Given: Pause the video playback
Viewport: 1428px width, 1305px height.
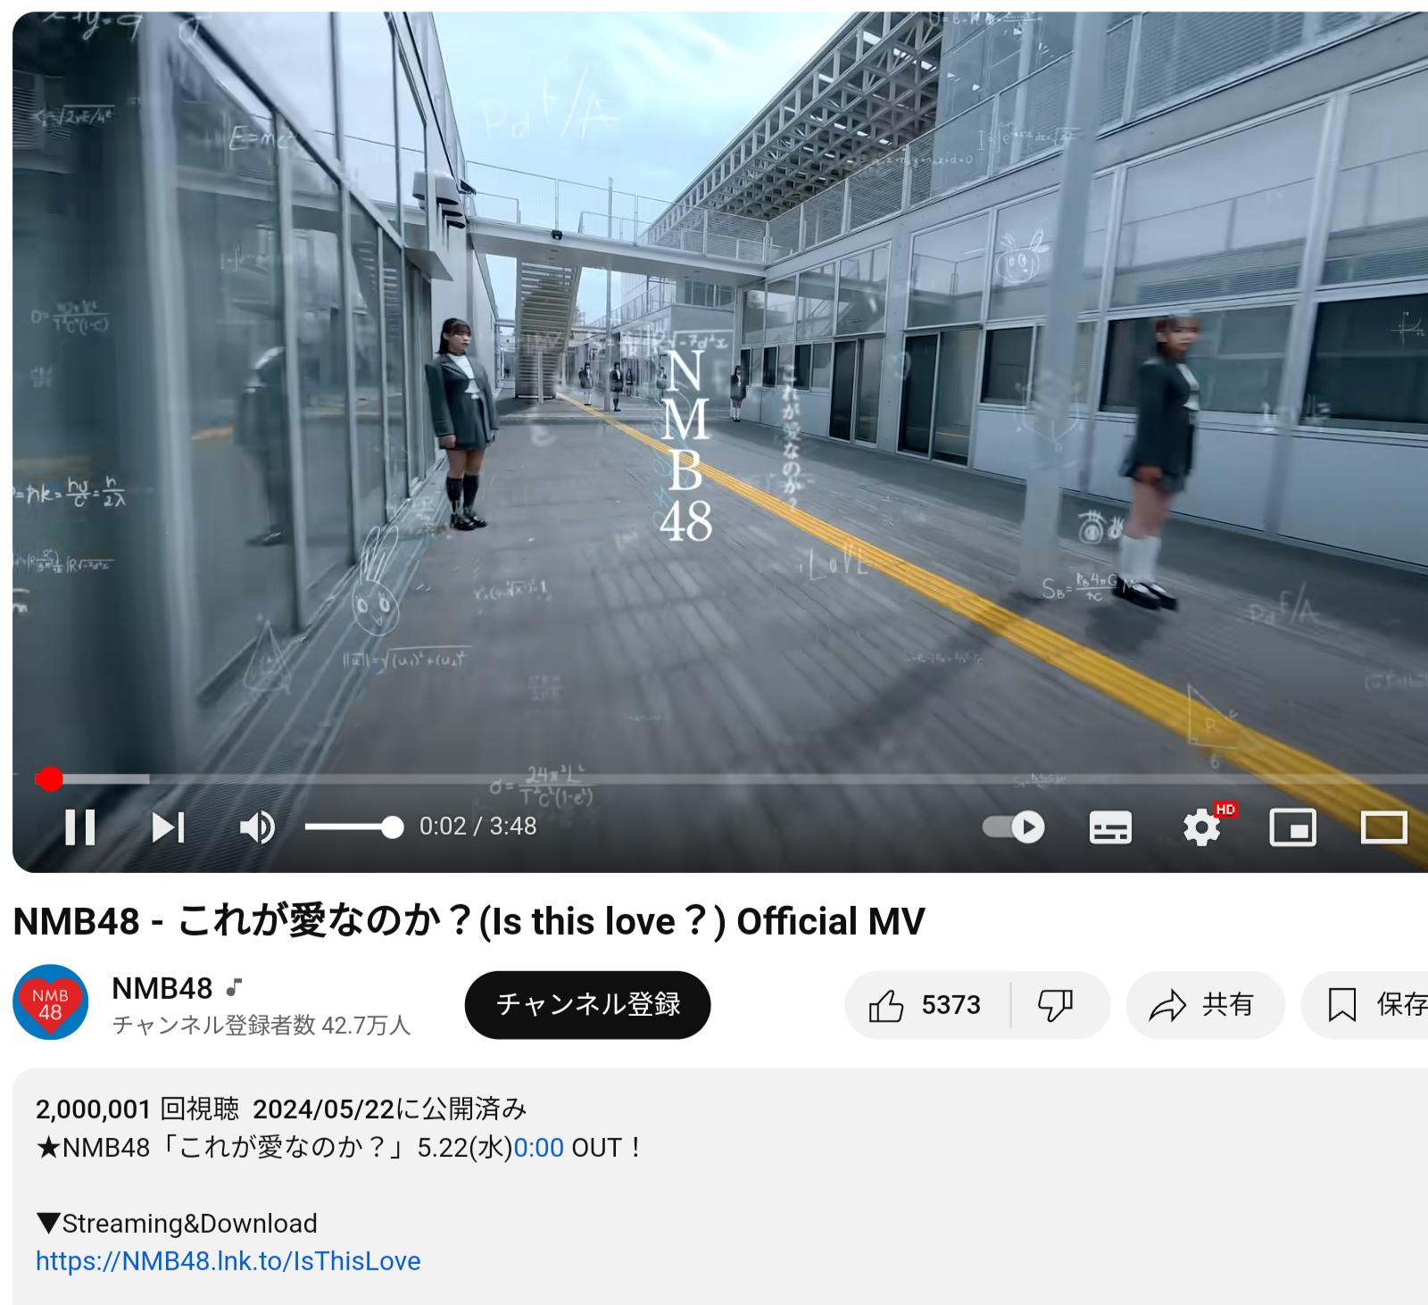Looking at the screenshot, I should 80,827.
